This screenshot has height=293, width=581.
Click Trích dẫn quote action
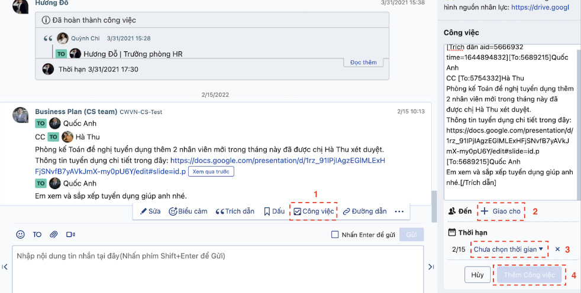point(235,211)
